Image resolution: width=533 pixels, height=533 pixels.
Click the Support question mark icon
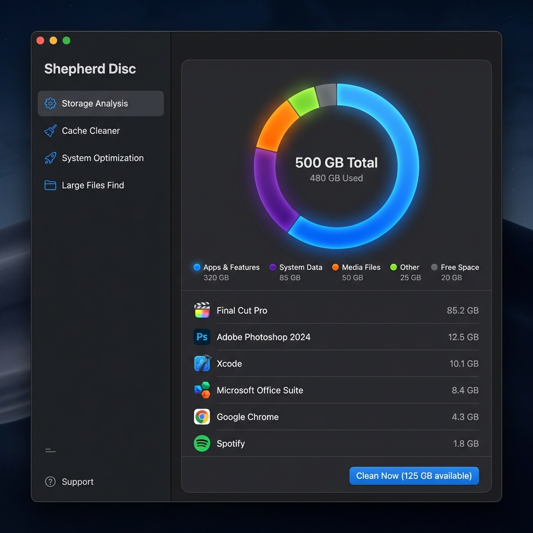(50, 481)
